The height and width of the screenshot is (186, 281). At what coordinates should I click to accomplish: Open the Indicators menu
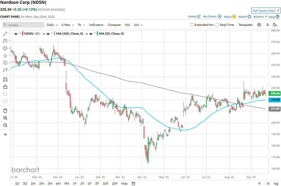coord(96,25)
